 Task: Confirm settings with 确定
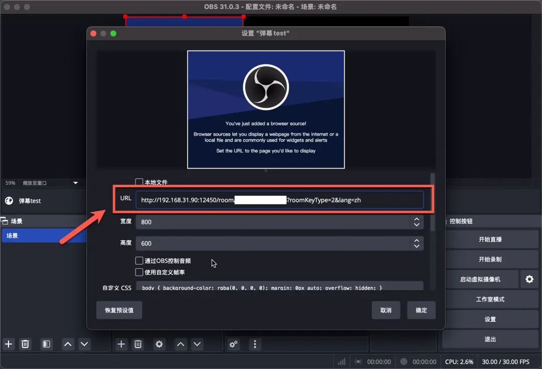point(421,310)
